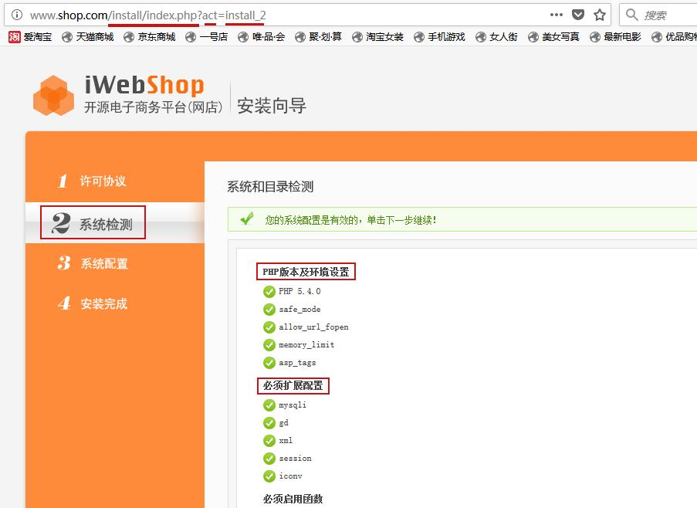Click the URL address bar text

coord(147,15)
